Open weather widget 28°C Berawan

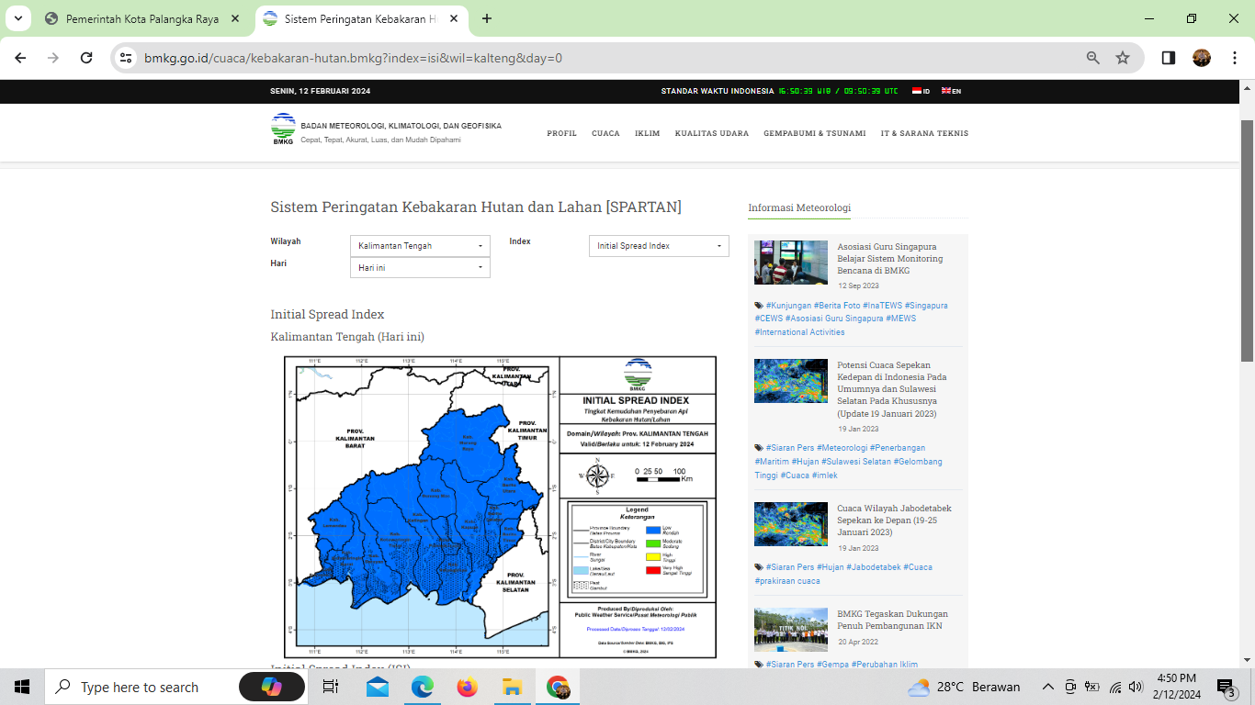[964, 687]
